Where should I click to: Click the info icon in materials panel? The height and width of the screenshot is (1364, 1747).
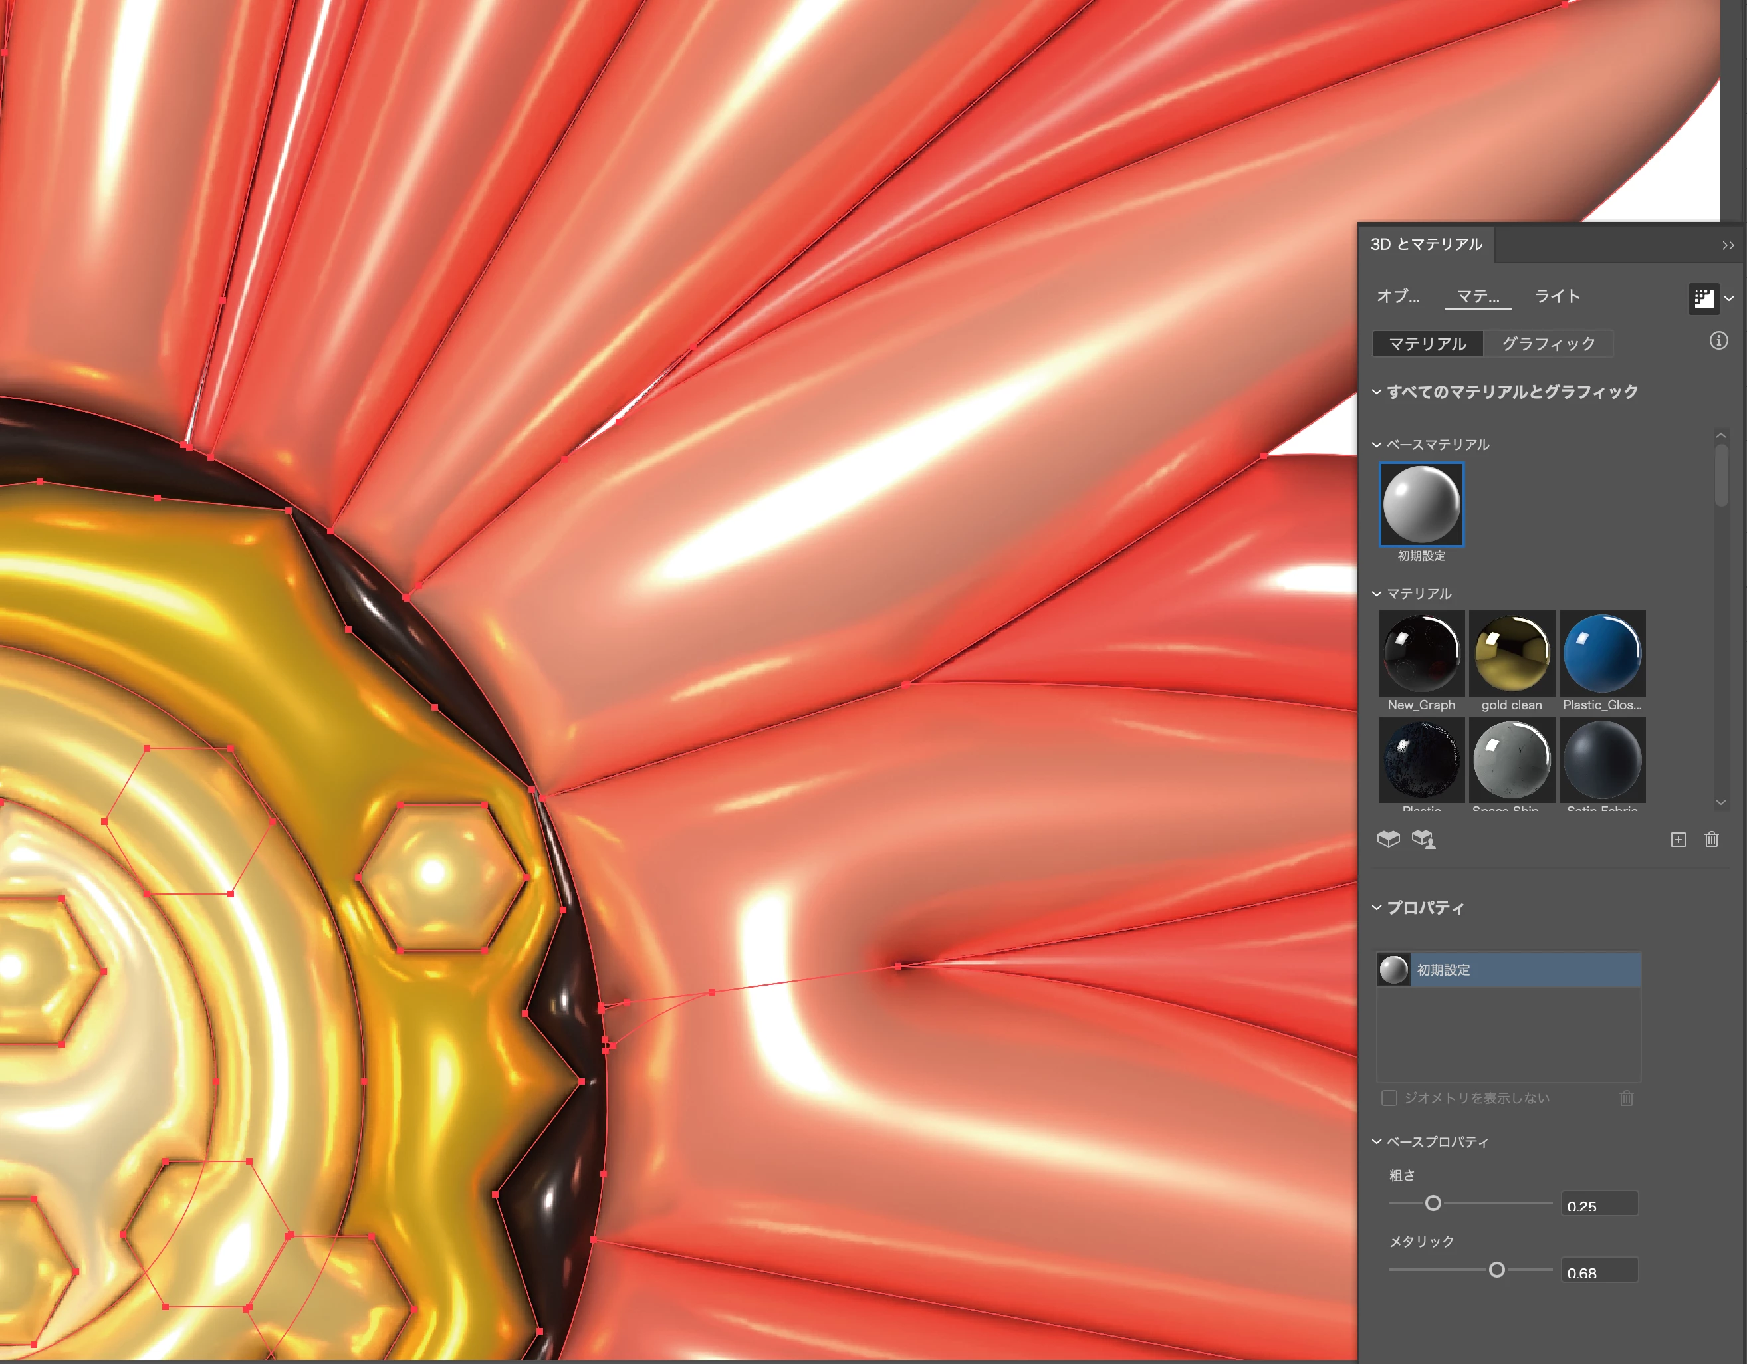[1718, 341]
